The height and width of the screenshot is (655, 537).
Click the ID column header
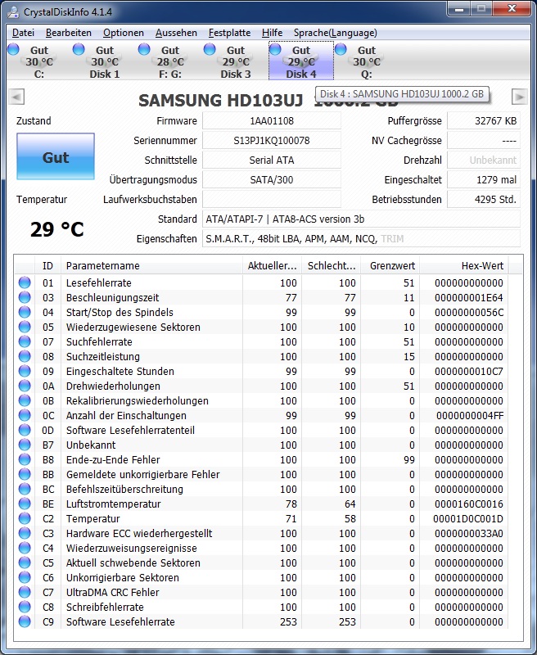pos(48,265)
